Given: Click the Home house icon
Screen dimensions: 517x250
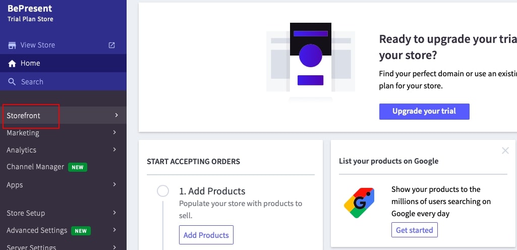Looking at the screenshot, I should (x=12, y=64).
